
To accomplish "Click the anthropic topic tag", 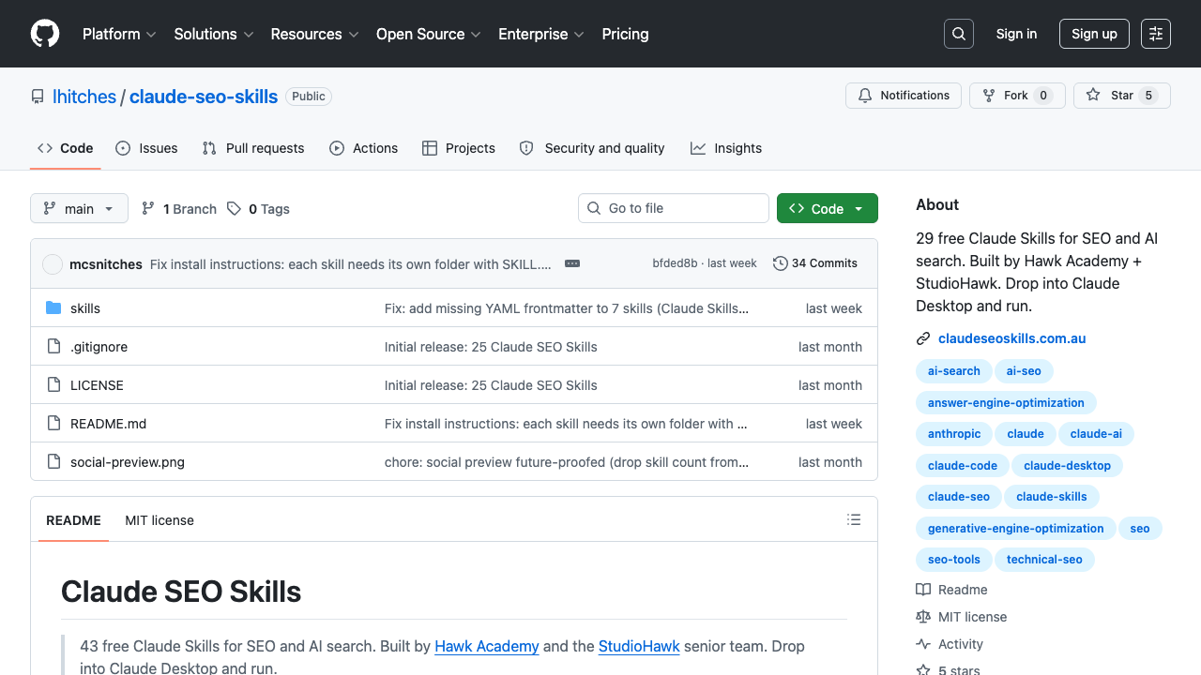I will coord(954,434).
